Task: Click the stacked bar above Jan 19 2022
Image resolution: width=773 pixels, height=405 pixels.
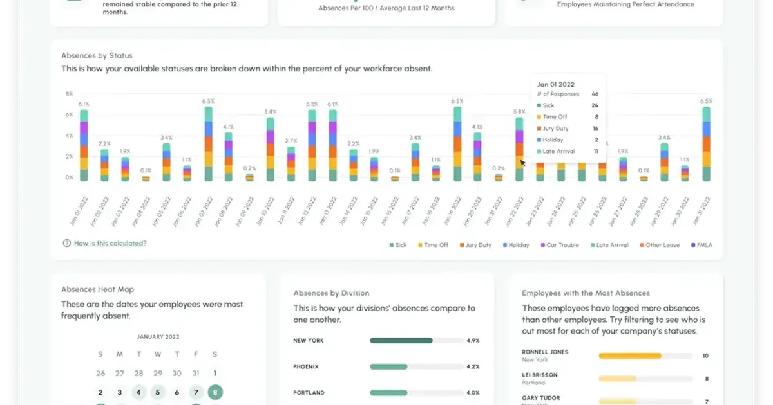Action: coord(457,144)
